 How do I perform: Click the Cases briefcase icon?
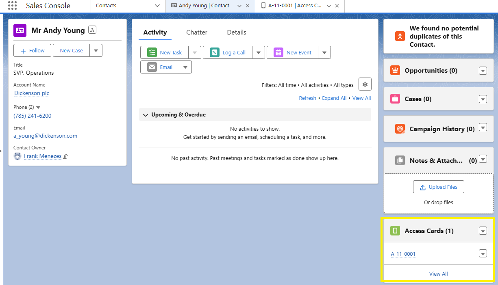pos(395,99)
